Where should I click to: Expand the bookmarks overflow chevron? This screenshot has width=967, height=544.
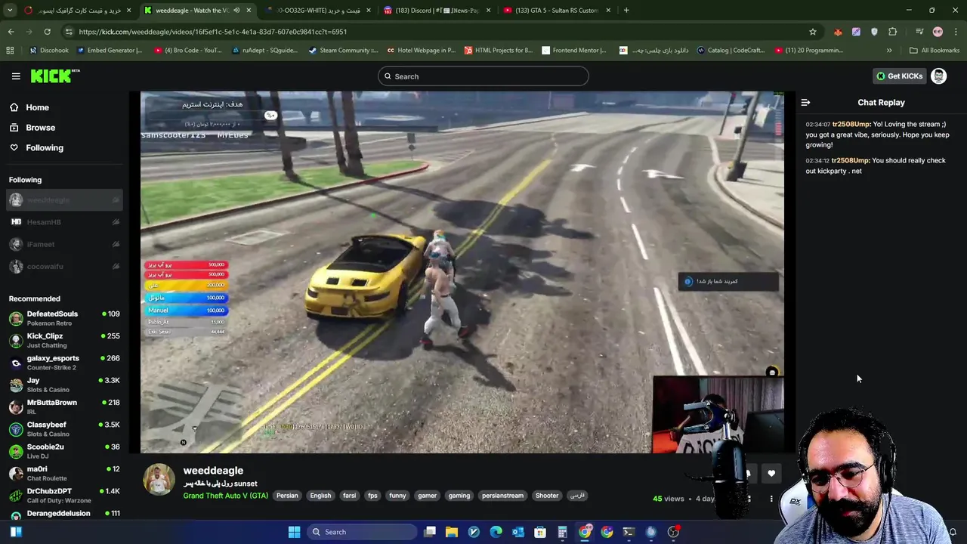(x=889, y=51)
